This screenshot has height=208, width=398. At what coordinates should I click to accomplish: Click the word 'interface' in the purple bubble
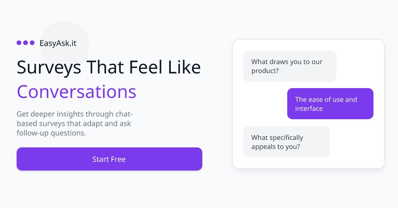309,109
